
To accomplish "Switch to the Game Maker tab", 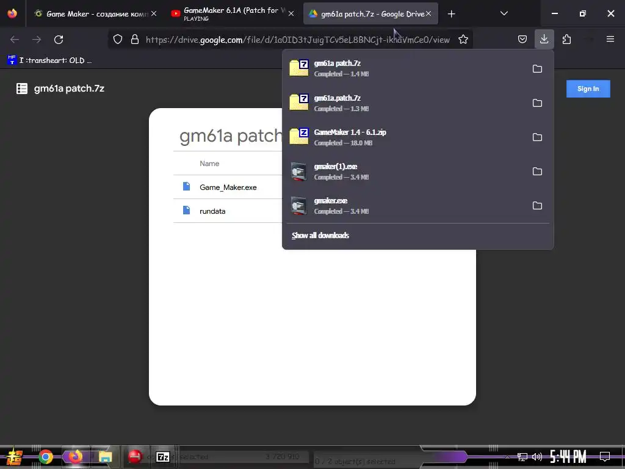I will pos(95,13).
